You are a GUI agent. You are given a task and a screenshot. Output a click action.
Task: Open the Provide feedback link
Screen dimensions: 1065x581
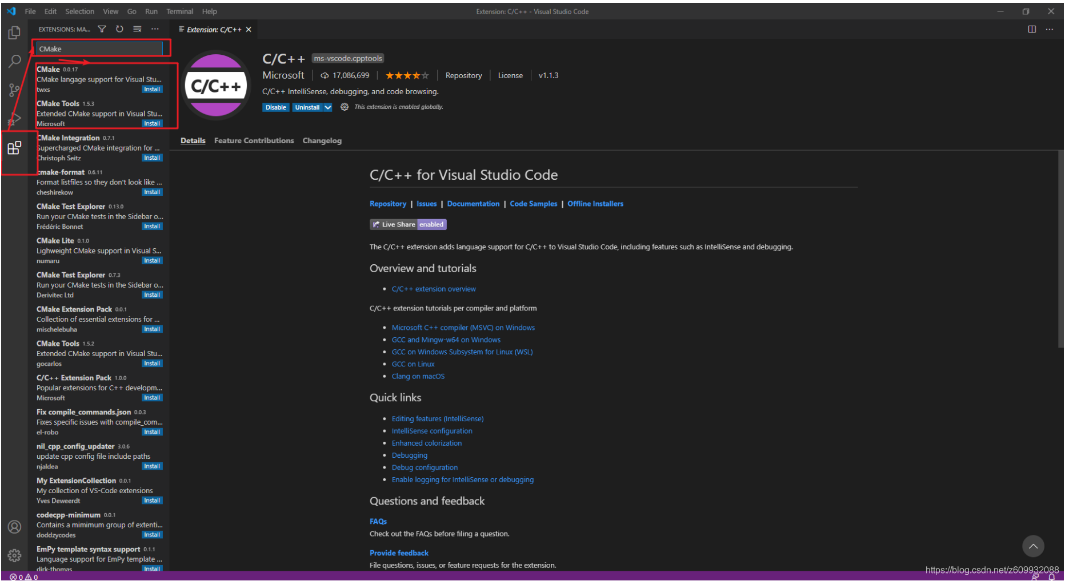click(399, 552)
